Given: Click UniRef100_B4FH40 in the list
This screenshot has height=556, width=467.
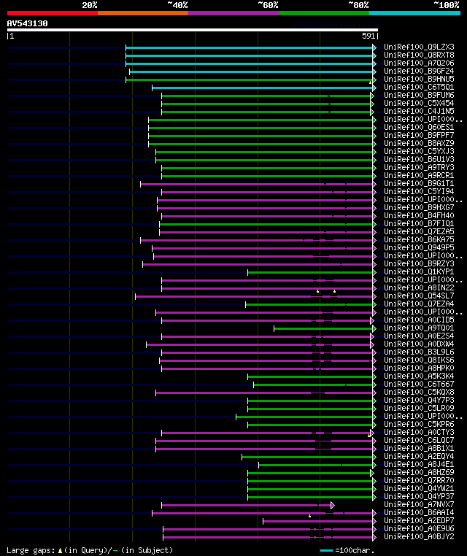Looking at the screenshot, I should pyautogui.click(x=419, y=215).
